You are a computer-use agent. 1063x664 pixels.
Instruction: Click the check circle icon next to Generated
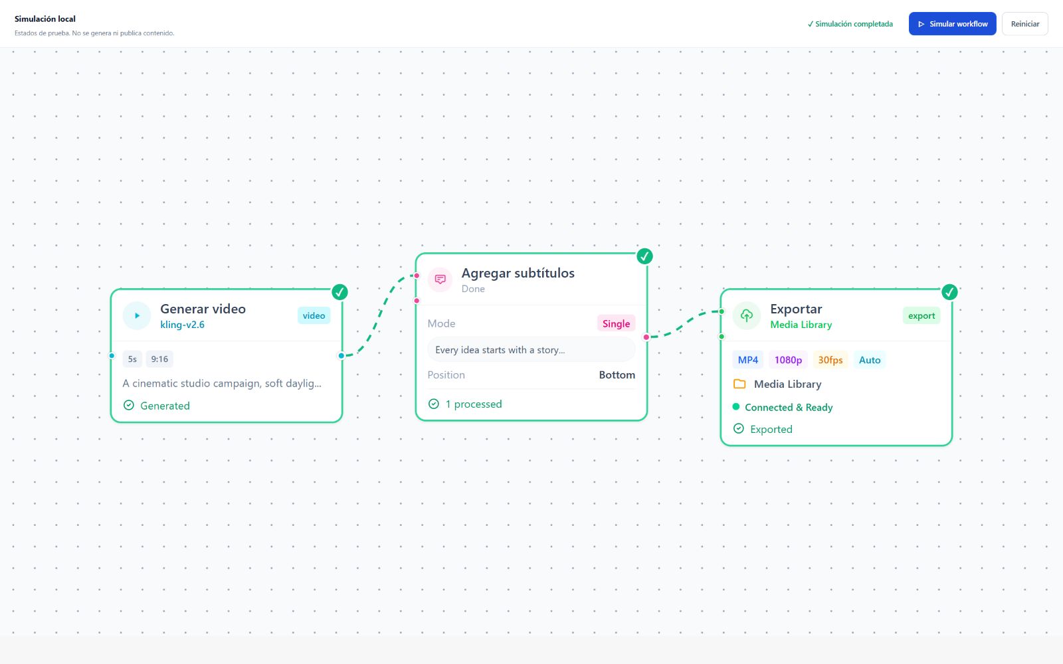pos(129,405)
